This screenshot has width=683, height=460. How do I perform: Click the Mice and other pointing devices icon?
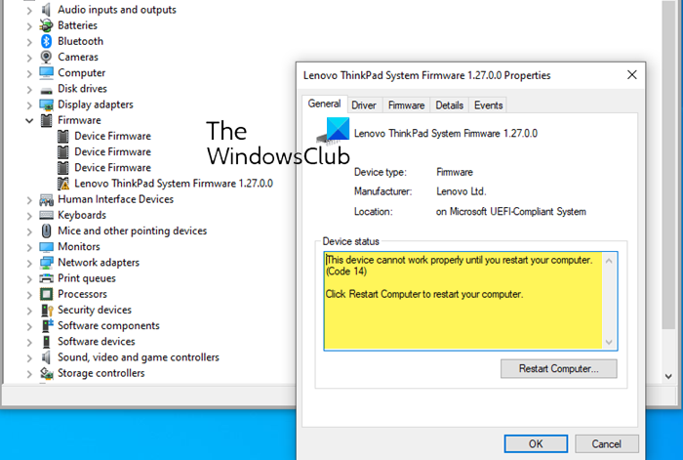46,230
